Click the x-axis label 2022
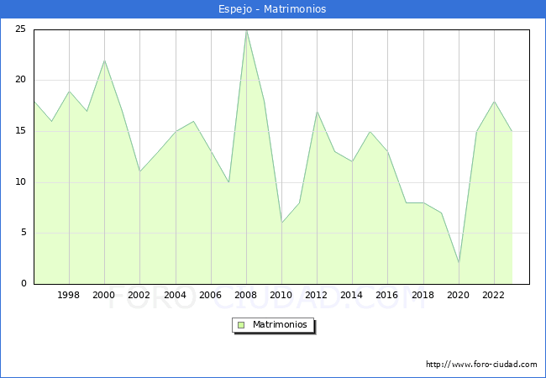Screen dimensions: 546x378 (x=493, y=295)
